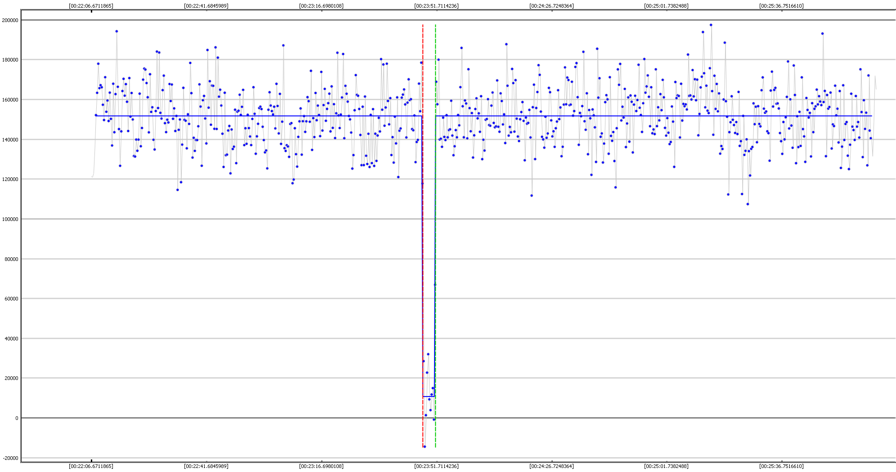
Task: Click the 160000 y-axis label
Action: pos(10,100)
